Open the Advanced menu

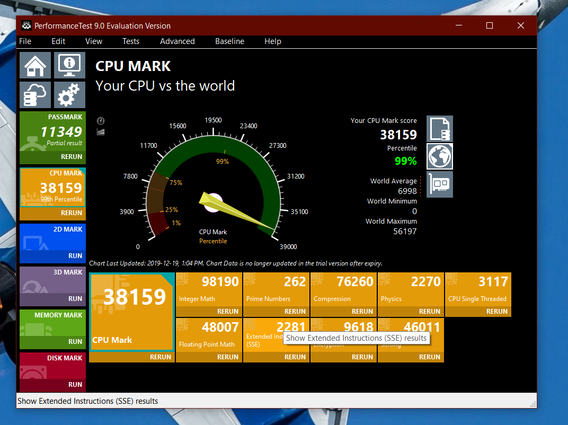tap(177, 41)
